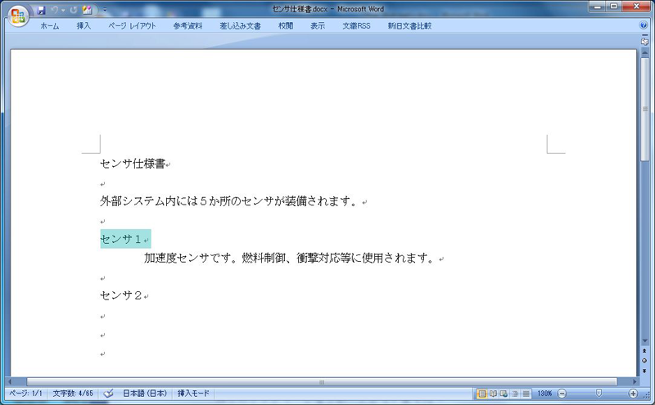
Task: Switch to Outline view icon
Action: (x=515, y=394)
